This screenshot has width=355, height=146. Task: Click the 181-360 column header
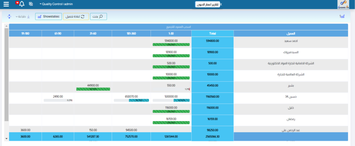pyautogui.click(x=131, y=33)
